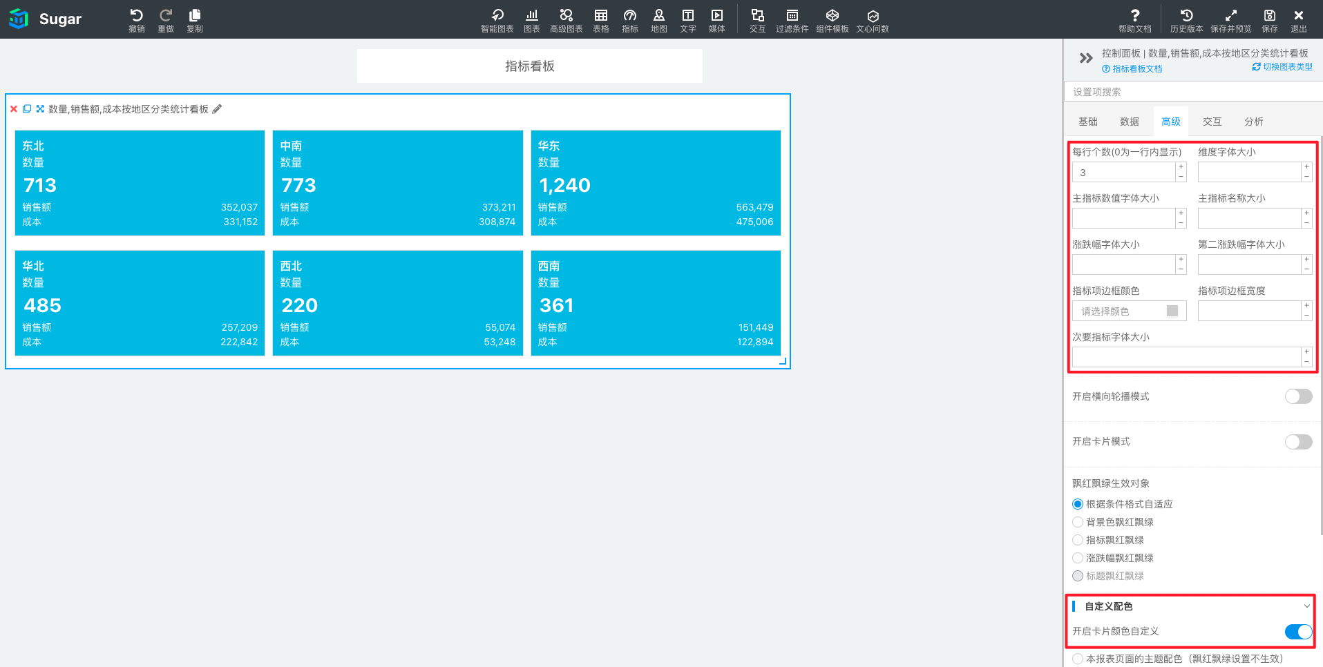
Task: Focus the 设置项搜索 search field
Action: tap(1193, 92)
